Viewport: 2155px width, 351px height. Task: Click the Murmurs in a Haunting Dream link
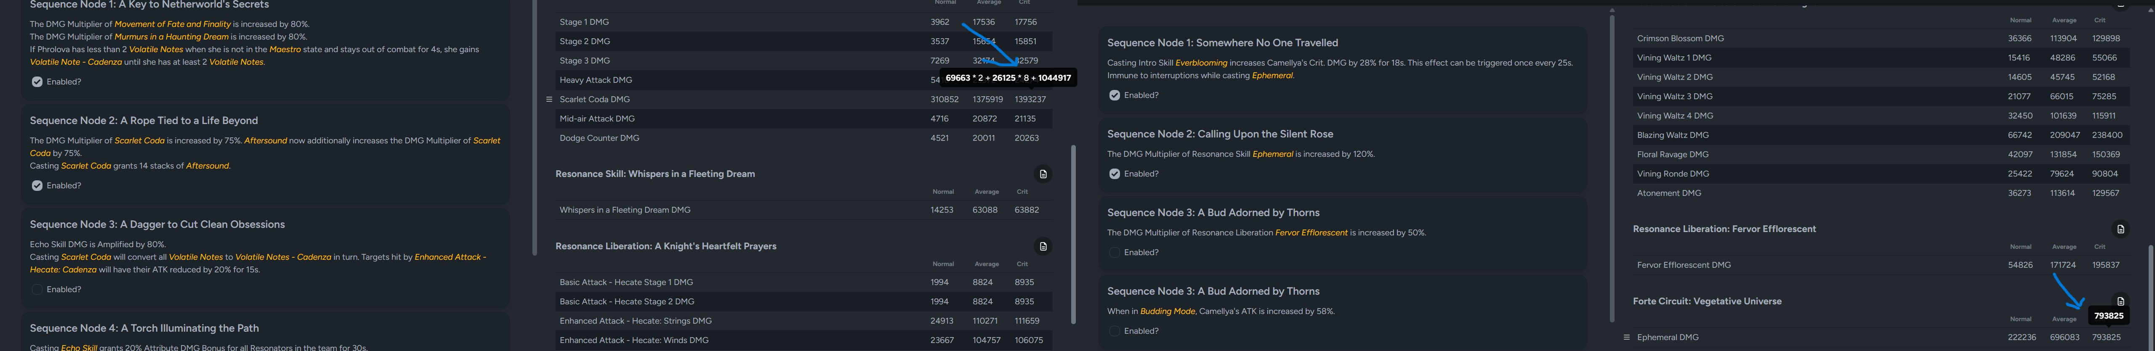click(172, 37)
